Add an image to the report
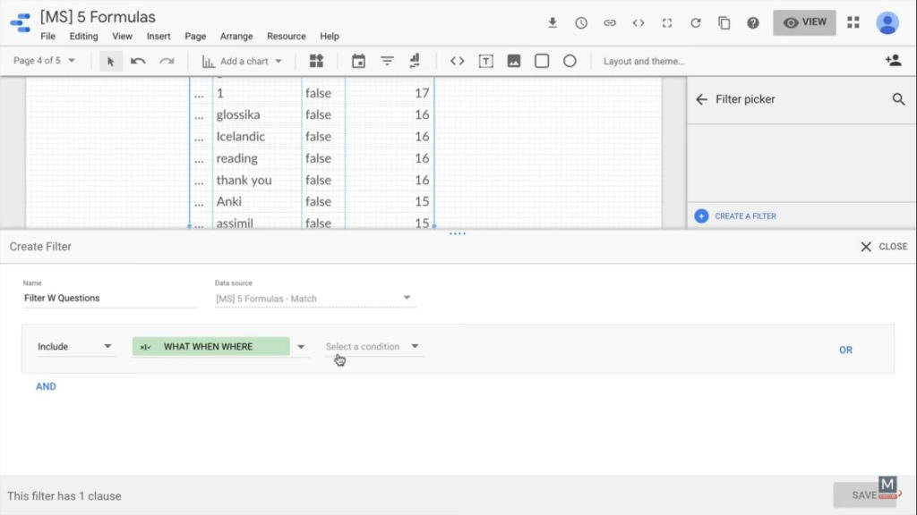This screenshot has width=917, height=515. tap(514, 60)
